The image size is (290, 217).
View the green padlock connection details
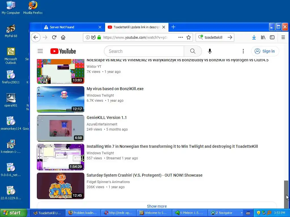[x=99, y=38]
